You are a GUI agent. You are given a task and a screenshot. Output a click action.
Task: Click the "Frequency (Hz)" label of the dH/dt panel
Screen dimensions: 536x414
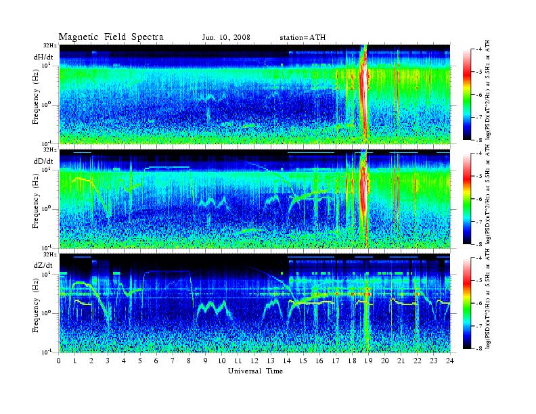click(x=37, y=97)
